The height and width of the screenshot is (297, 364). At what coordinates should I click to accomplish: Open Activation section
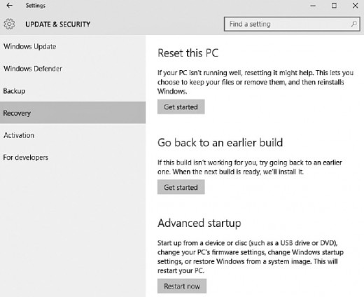pyautogui.click(x=73, y=135)
